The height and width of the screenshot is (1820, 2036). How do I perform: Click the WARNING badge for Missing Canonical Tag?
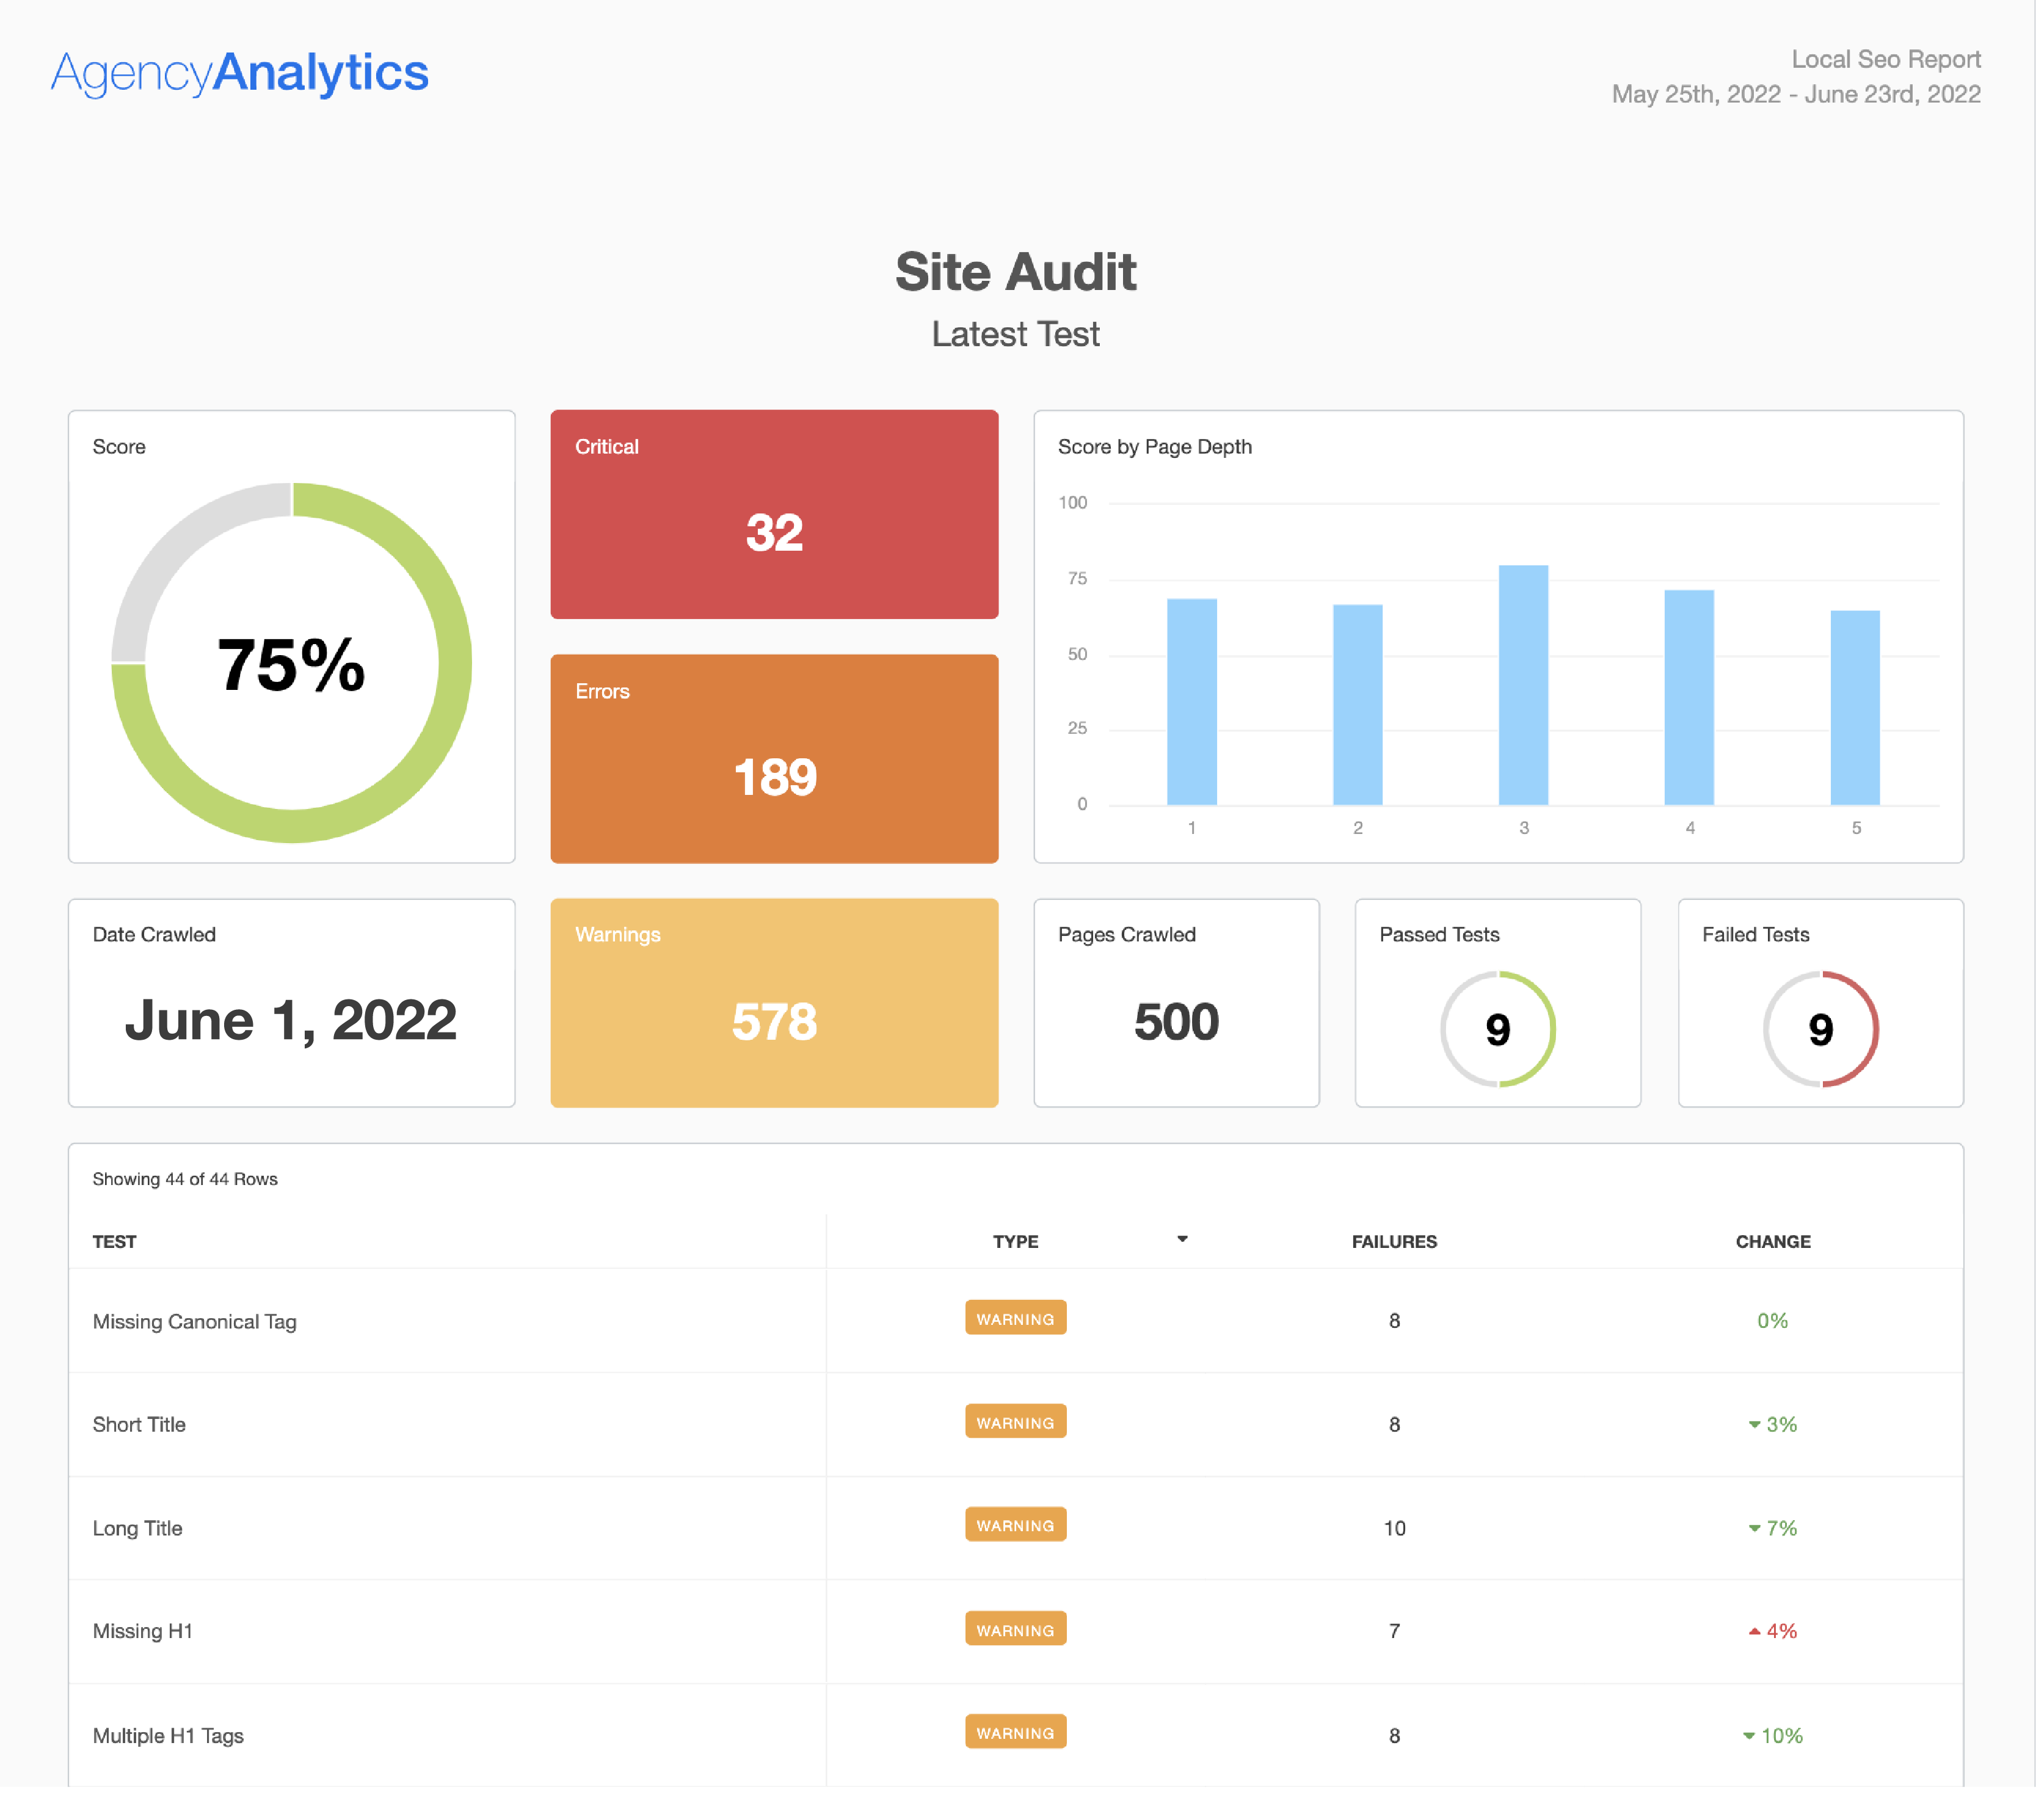1015,1318
